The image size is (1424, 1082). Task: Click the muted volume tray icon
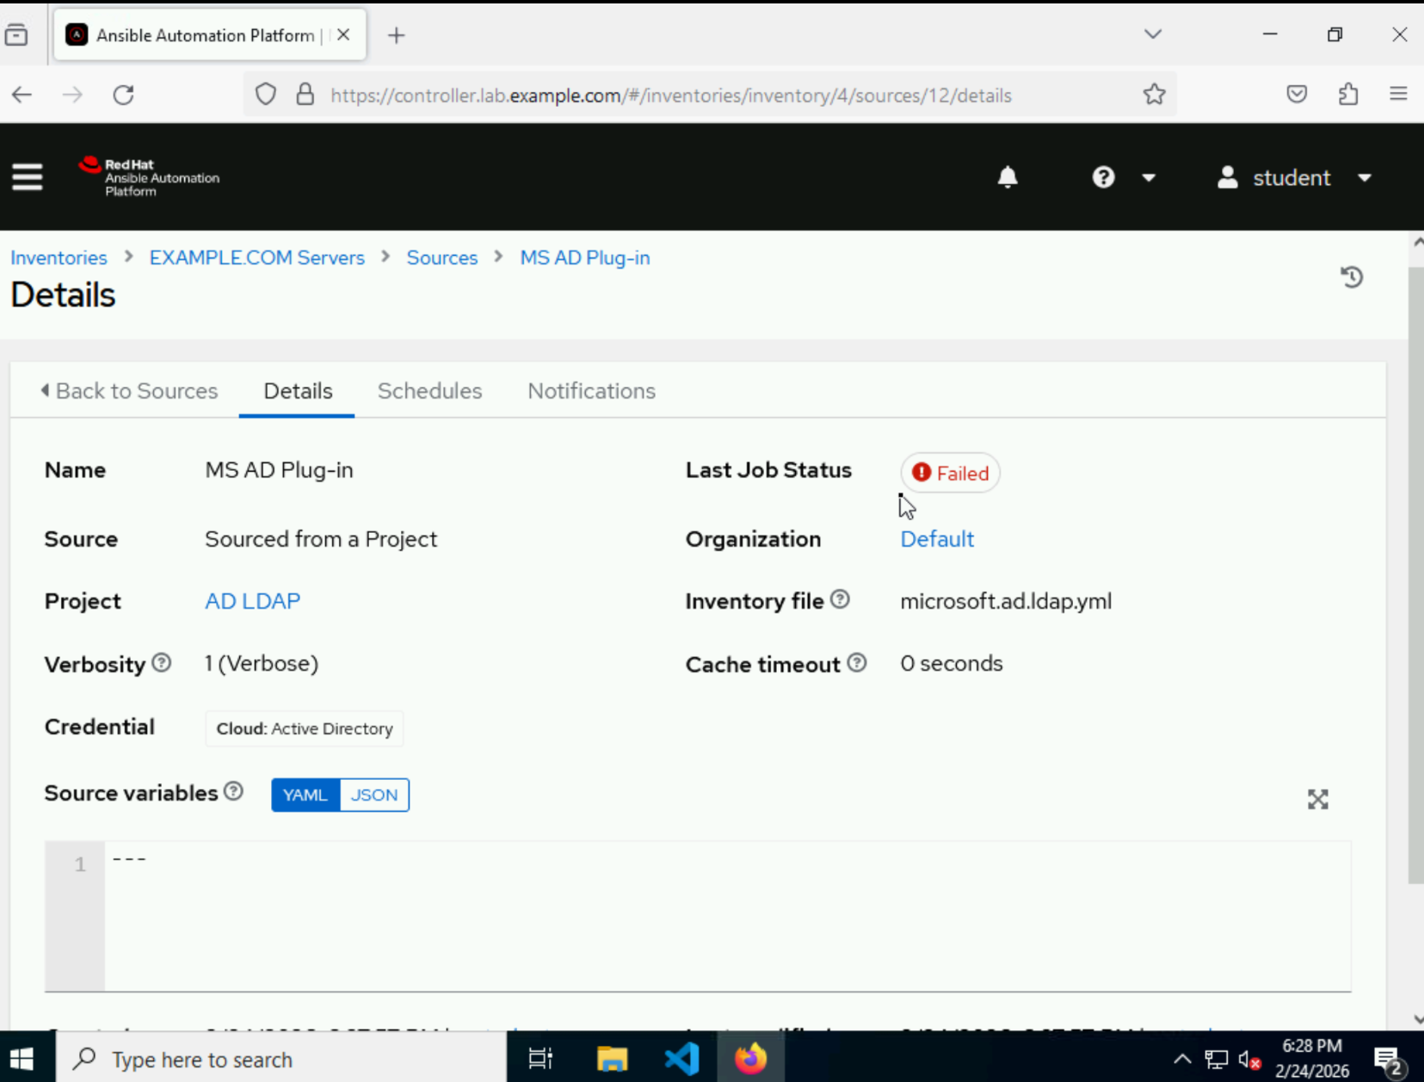click(1250, 1060)
